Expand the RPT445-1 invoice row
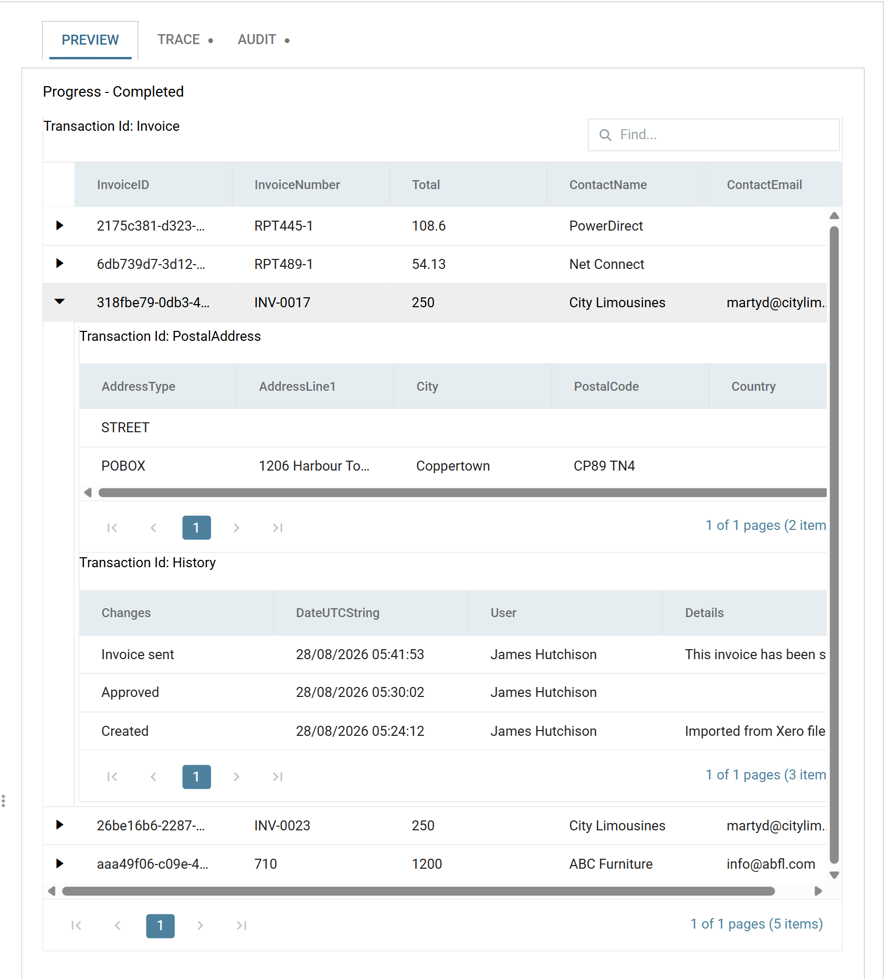885x979 pixels. (59, 226)
